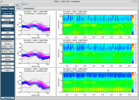Select the BHE PDF plot thumbnail
Screen dimensions: 139x100
pyautogui.click(x=36, y=25)
